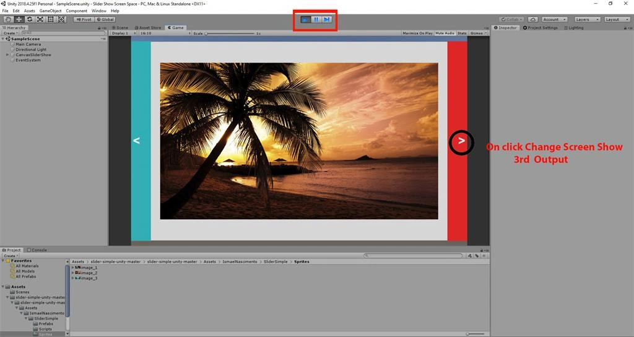Open the Display 1 dropdown
The width and height of the screenshot is (634, 337).
tap(124, 33)
